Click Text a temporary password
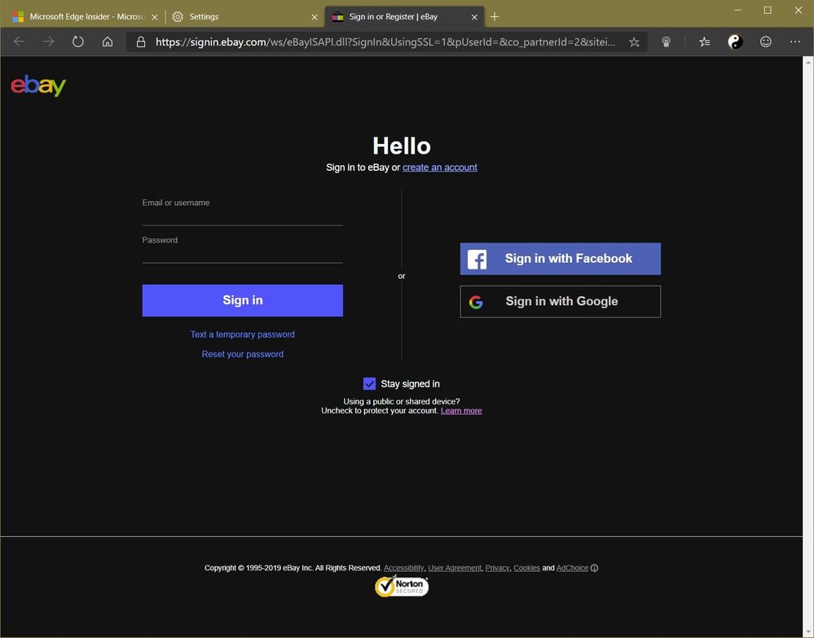Viewport: 814px width, 638px height. click(x=243, y=334)
